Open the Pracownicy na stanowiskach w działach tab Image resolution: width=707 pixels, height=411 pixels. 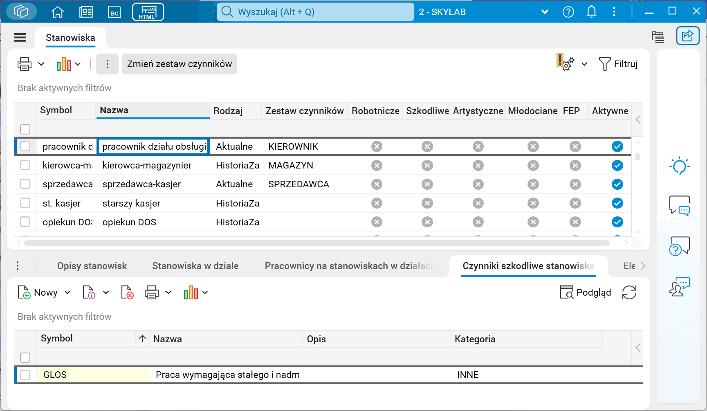350,265
